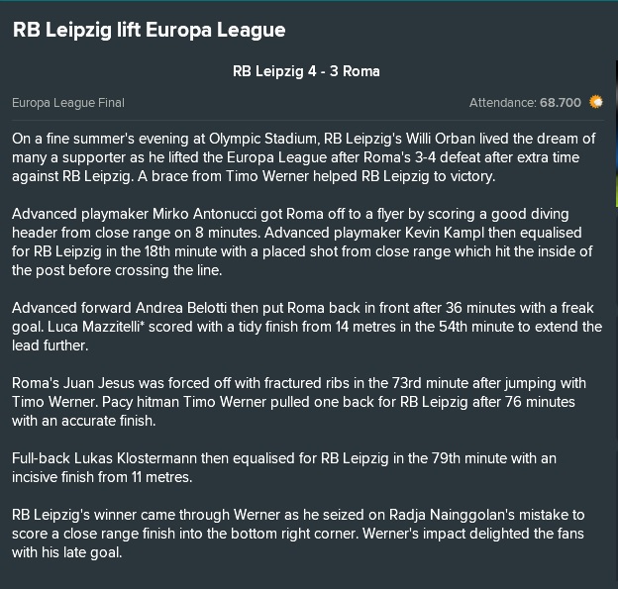
Task: Click Werner in 'winner came through Werner'
Action: (259, 515)
